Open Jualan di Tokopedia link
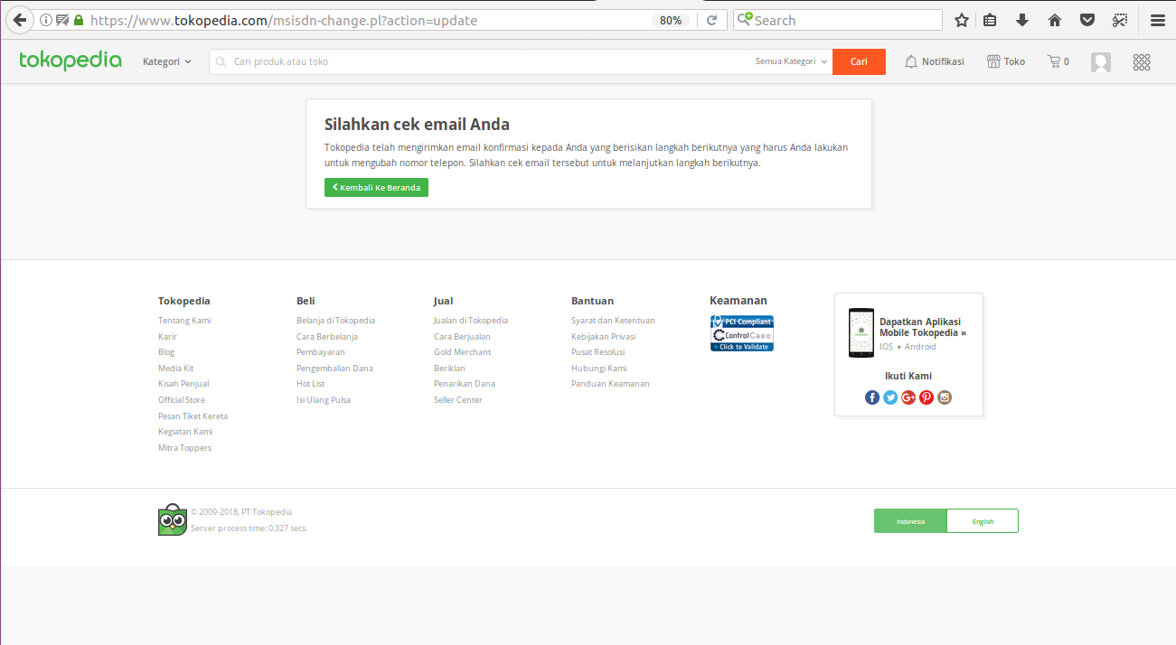This screenshot has width=1176, height=645. pos(471,321)
